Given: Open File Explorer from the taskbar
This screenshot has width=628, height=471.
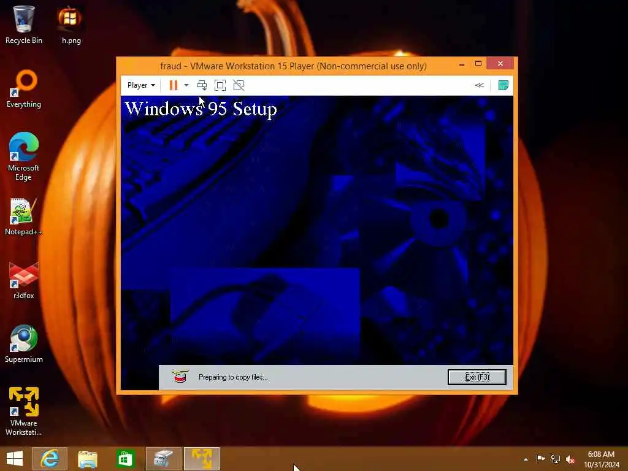Looking at the screenshot, I should click(x=87, y=459).
